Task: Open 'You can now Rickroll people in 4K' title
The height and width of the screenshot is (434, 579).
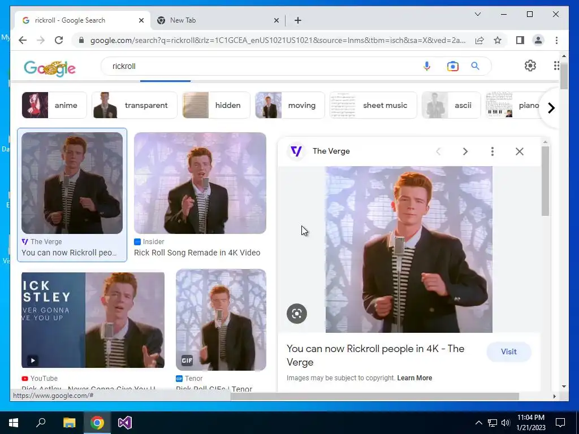Action: 375,355
